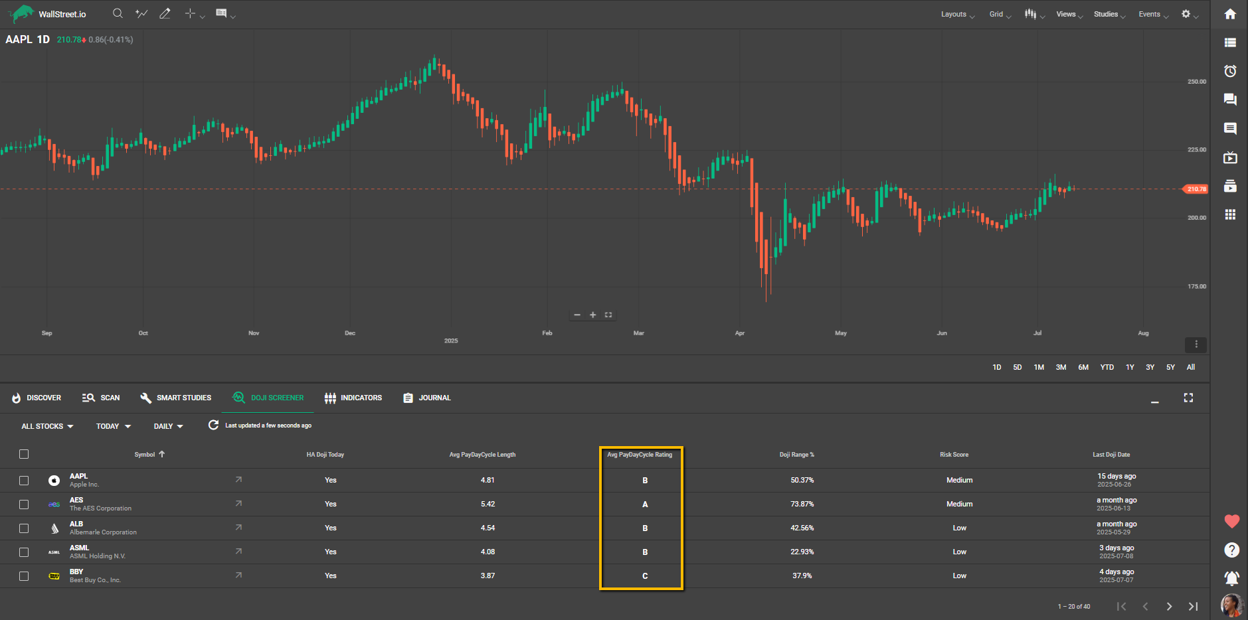Click the red heart favorites icon
The width and height of the screenshot is (1248, 620).
coord(1231,522)
